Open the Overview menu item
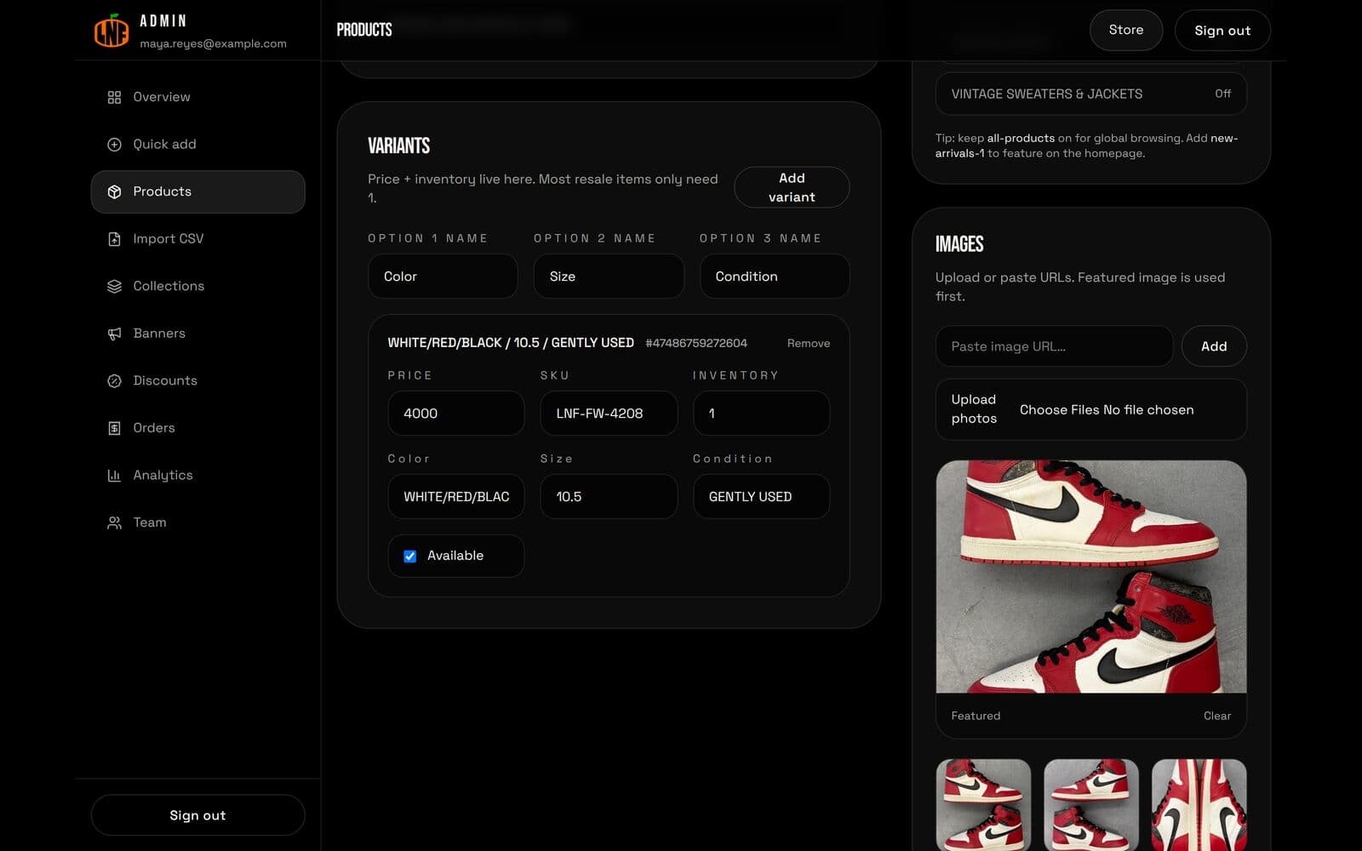The image size is (1362, 851). (x=197, y=97)
